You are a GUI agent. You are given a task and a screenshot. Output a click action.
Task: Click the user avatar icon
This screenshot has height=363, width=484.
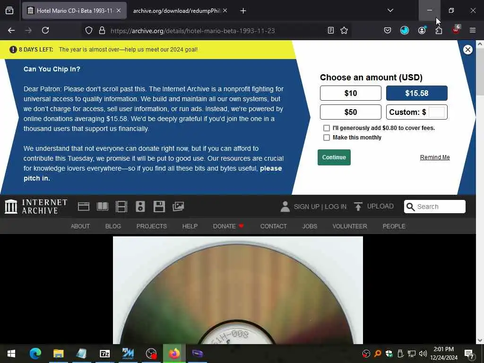pyautogui.click(x=285, y=207)
